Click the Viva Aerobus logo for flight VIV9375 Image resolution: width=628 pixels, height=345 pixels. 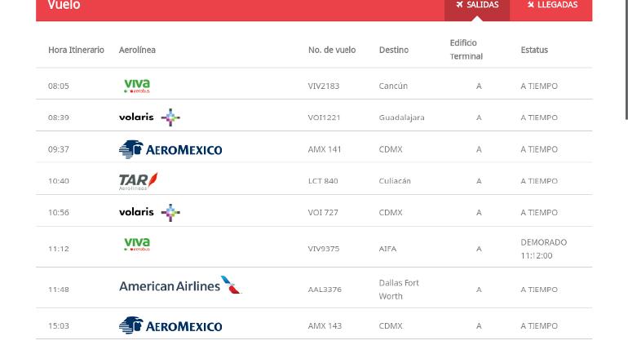pos(137,245)
